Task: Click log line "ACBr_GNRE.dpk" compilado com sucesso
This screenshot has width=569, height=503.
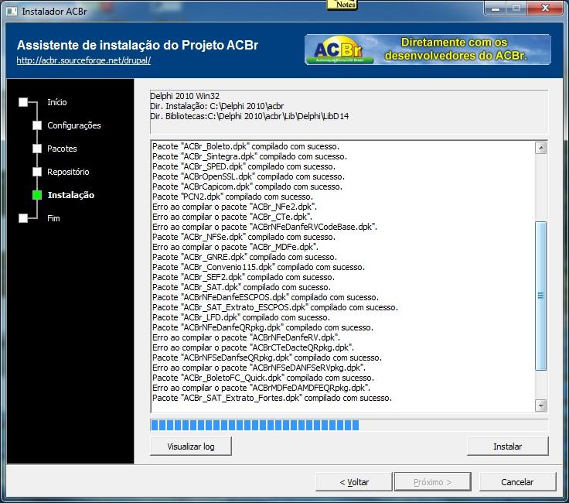Action: [244, 257]
